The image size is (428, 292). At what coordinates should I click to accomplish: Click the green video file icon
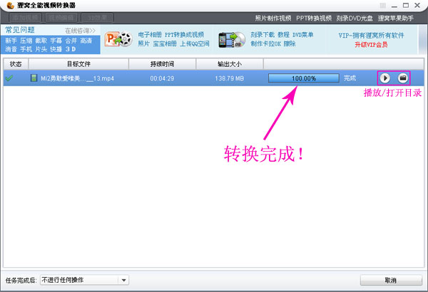pyautogui.click(x=34, y=78)
